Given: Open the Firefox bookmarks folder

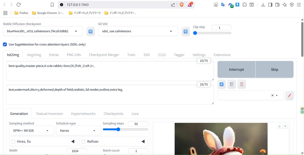Looking at the screenshot, I should [x=21, y=13].
